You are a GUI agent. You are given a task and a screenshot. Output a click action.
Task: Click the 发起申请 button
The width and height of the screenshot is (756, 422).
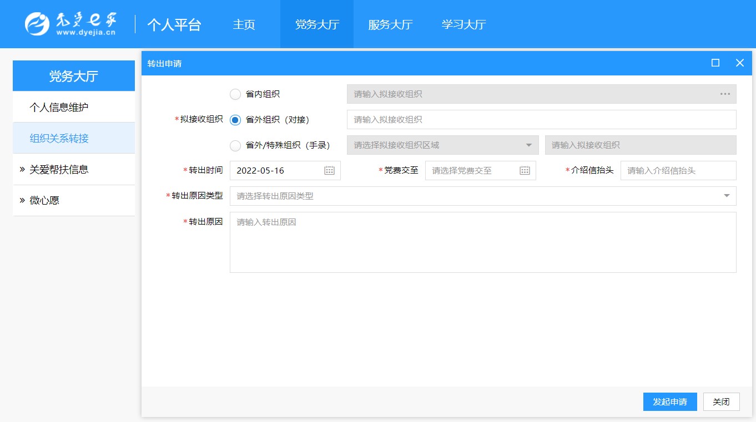(x=669, y=402)
